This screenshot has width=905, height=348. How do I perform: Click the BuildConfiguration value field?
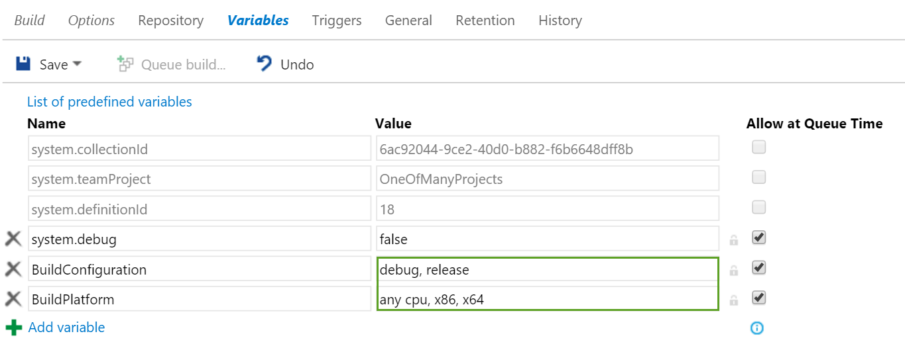(x=547, y=270)
